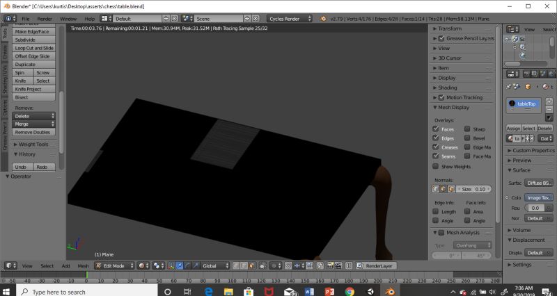The width and height of the screenshot is (557, 296).
Task: Open the Outliner editor type selector
Action: click(x=512, y=29)
